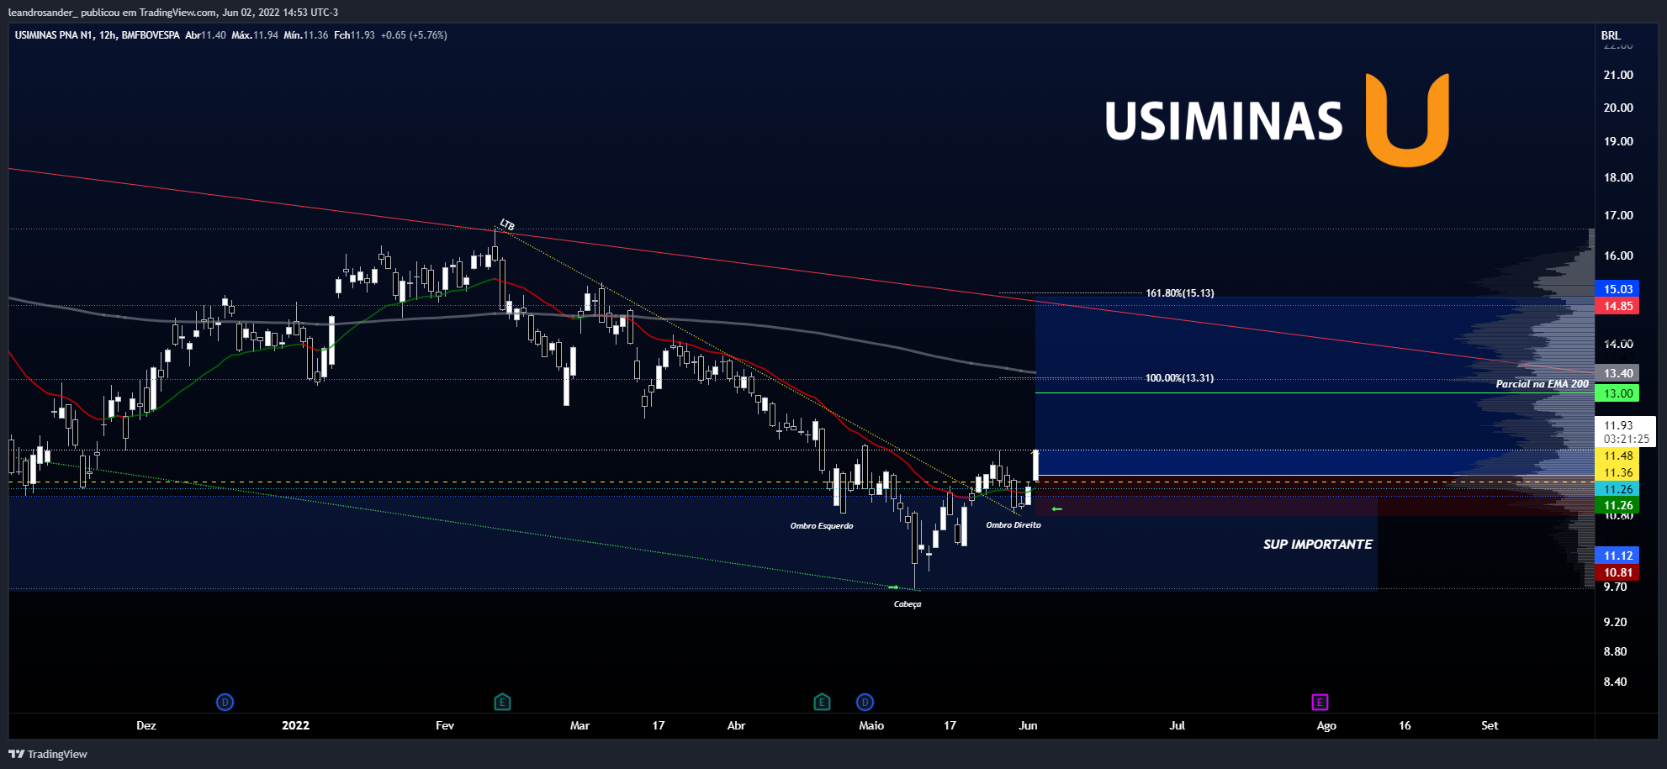Click the current price 11.93 label
The width and height of the screenshot is (1667, 769).
click(x=1618, y=425)
